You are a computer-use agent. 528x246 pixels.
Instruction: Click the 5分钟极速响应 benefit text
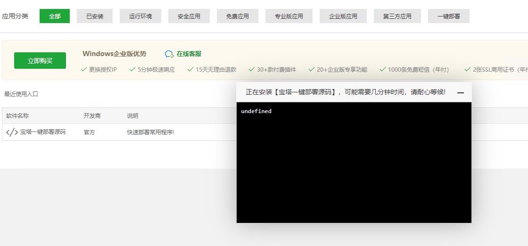point(156,70)
